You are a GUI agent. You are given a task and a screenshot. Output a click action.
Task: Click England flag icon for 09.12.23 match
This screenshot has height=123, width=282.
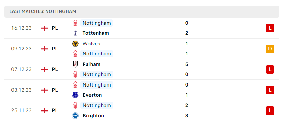(45, 49)
